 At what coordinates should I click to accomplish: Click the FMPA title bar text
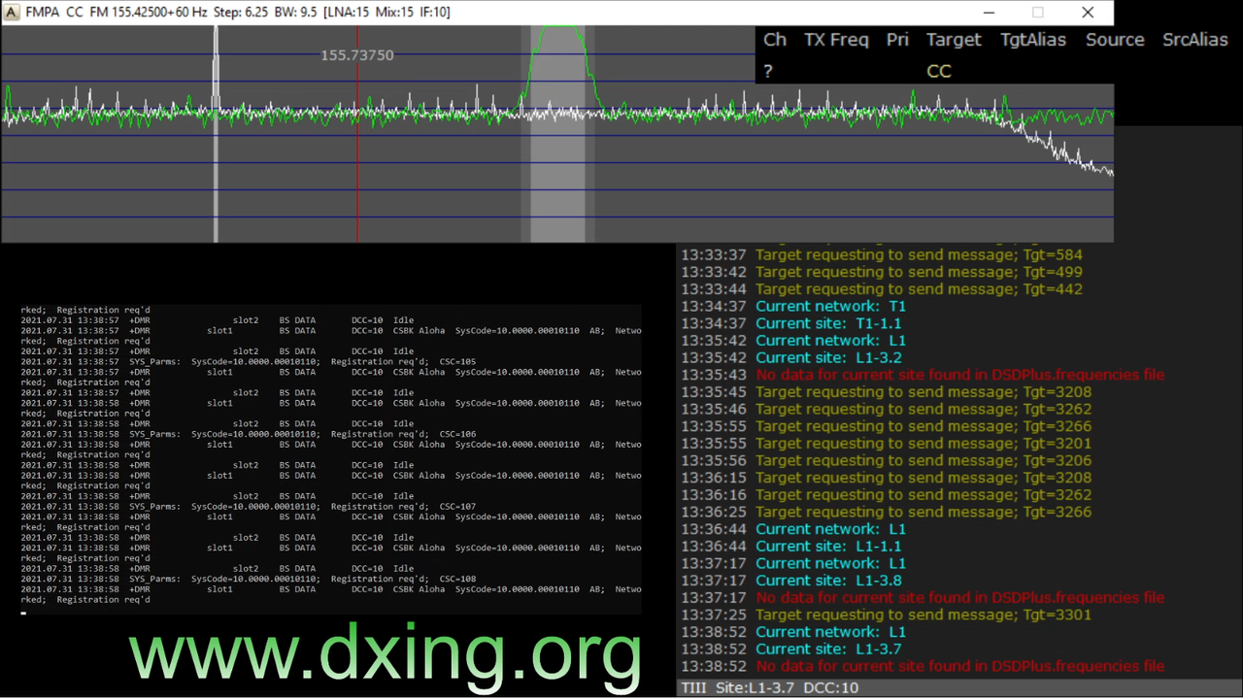tap(238, 13)
